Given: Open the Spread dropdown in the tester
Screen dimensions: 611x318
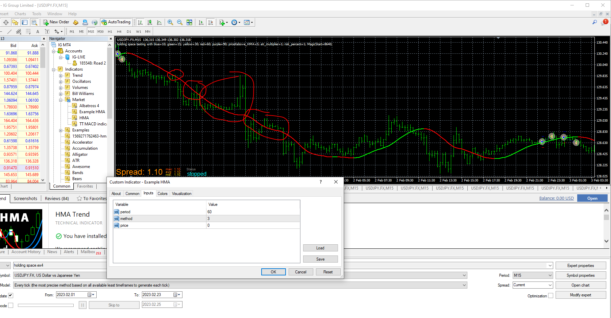Looking at the screenshot, I should click(x=533, y=285).
